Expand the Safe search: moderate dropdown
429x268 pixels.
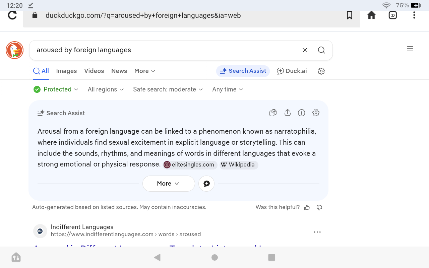click(x=168, y=89)
